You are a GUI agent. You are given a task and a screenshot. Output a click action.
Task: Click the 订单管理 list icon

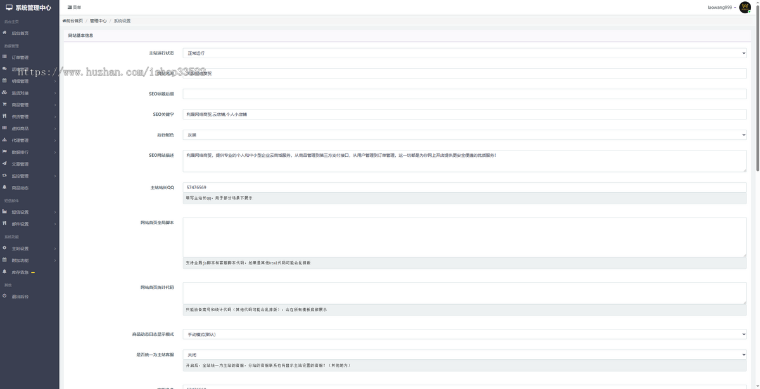[4, 57]
